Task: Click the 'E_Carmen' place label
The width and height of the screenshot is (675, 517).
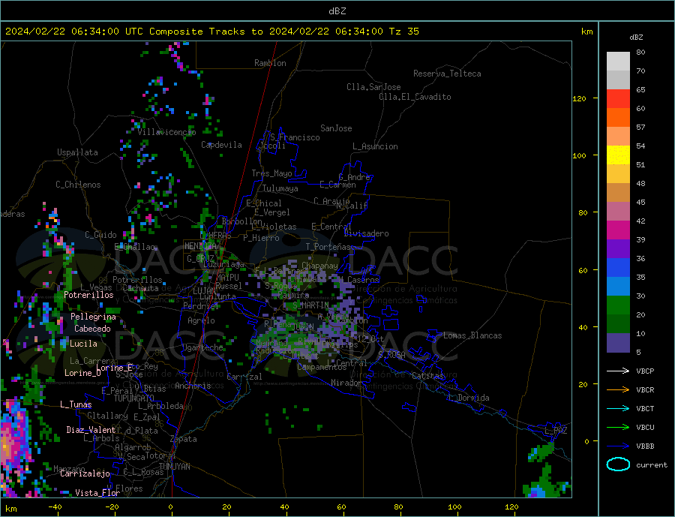Action: tap(337, 185)
